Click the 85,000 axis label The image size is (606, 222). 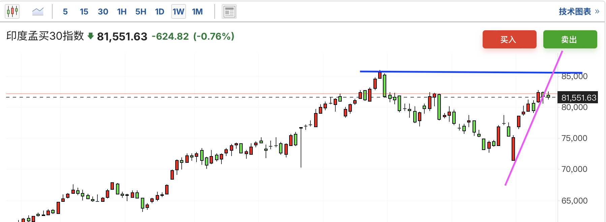tap(574, 76)
